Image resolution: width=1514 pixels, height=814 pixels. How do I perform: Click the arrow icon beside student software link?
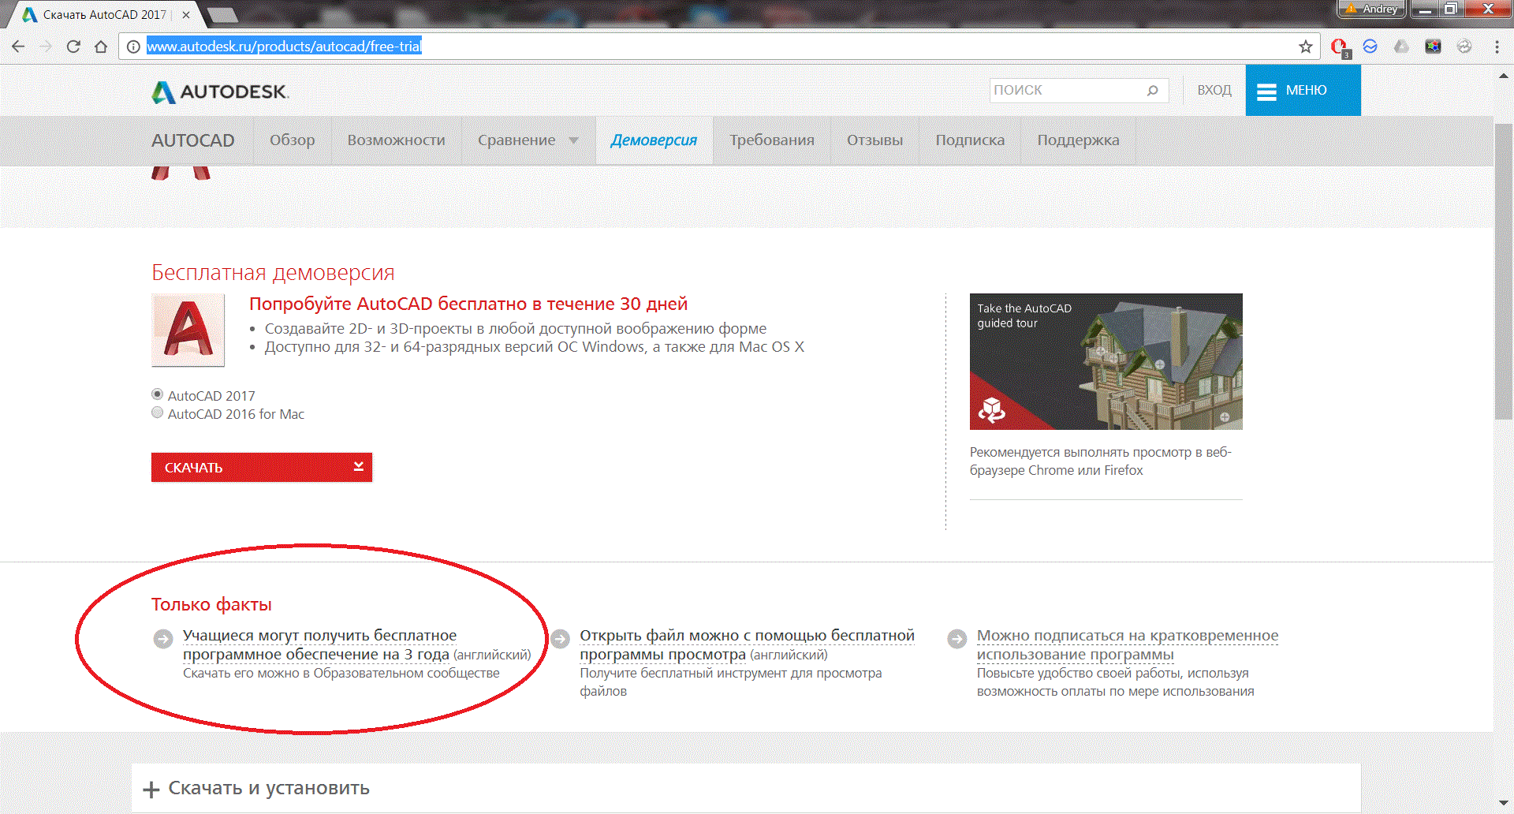pos(163,638)
